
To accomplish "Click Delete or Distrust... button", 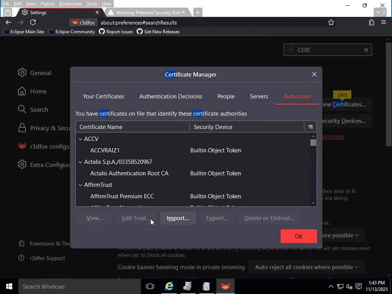I will [x=269, y=218].
